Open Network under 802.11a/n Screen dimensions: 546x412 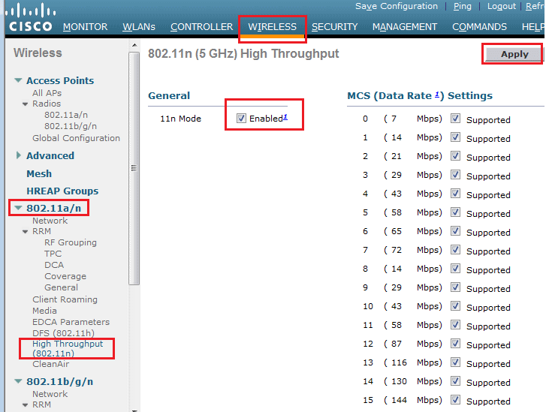[50, 221]
